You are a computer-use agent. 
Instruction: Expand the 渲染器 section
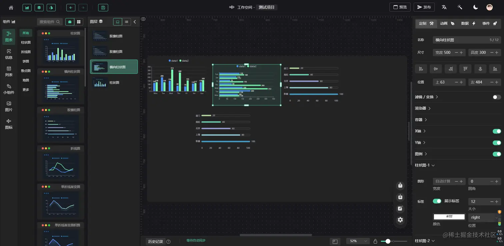(423, 108)
